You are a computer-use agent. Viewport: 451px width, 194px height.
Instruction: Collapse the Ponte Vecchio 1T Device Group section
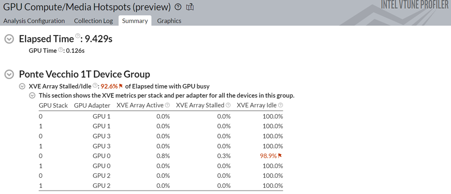[x=9, y=74]
